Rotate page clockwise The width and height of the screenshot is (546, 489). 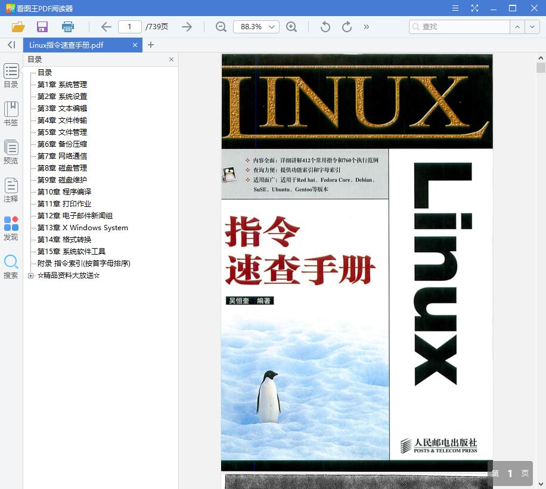(x=346, y=27)
